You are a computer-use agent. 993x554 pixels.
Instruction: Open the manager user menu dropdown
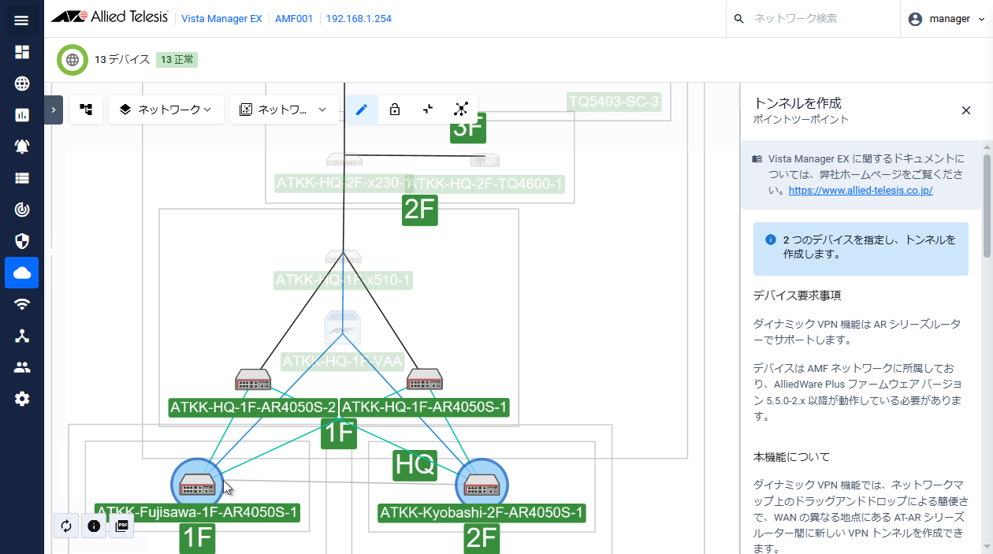(947, 19)
